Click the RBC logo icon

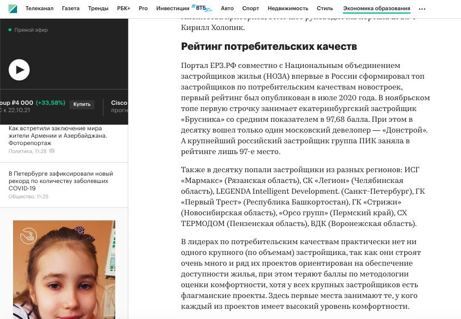[12, 9]
